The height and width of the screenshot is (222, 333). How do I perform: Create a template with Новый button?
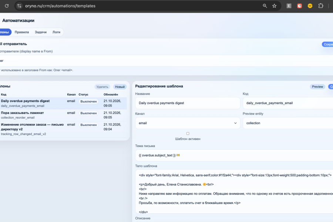pyautogui.click(x=120, y=87)
